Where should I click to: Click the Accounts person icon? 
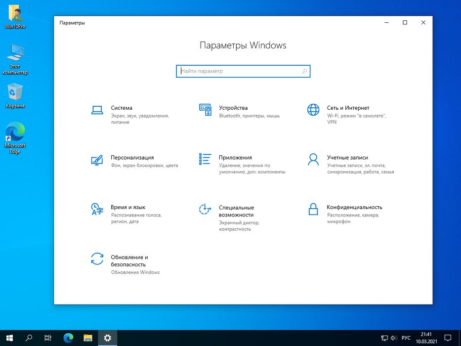click(313, 159)
